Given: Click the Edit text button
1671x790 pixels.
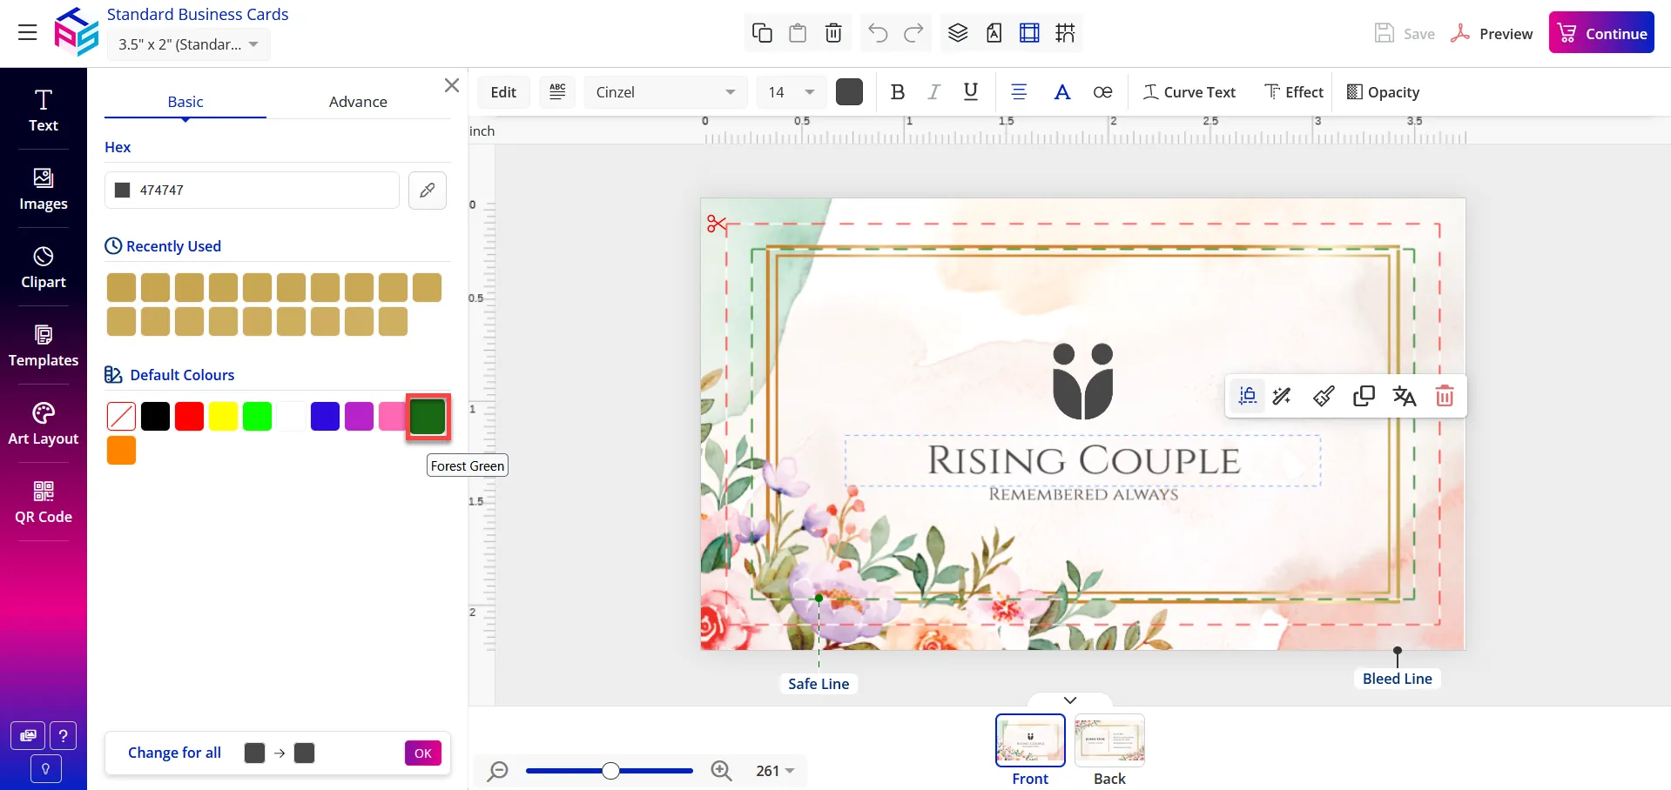Looking at the screenshot, I should [503, 91].
